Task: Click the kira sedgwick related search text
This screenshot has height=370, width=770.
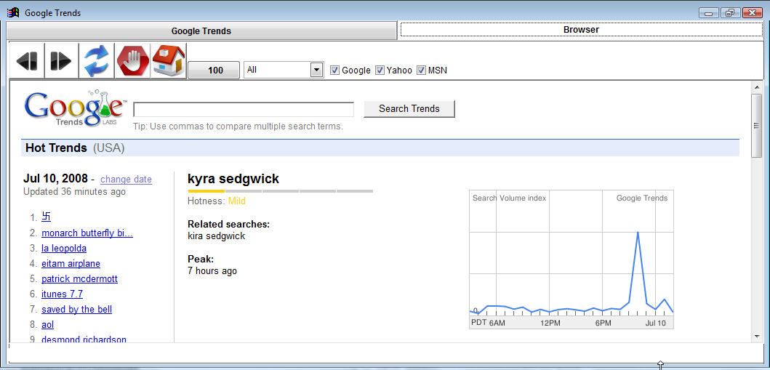Action: coord(216,236)
